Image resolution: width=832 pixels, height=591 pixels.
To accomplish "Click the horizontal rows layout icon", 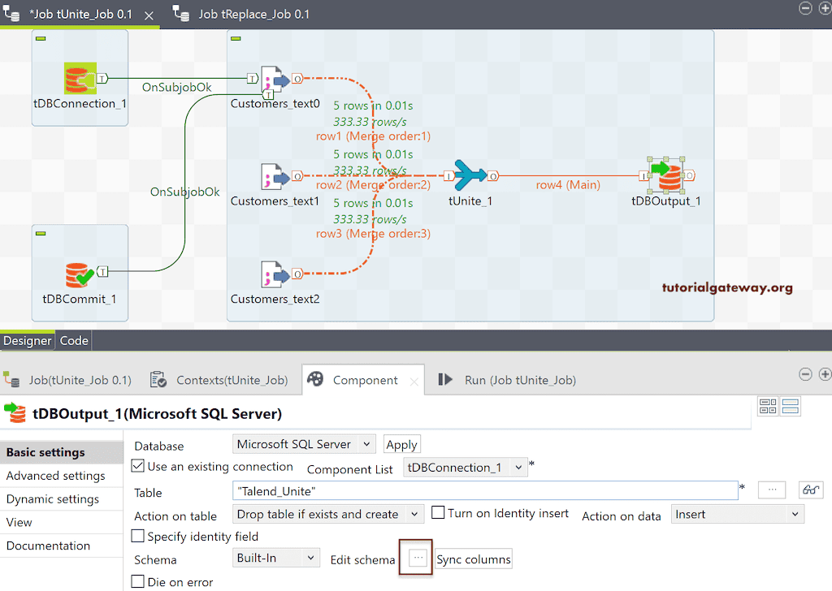I will click(789, 406).
